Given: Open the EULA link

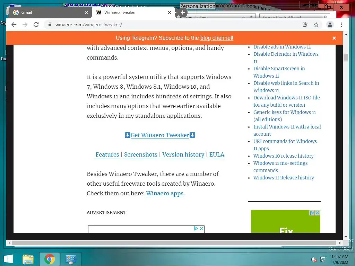Looking at the screenshot, I should point(217,154).
